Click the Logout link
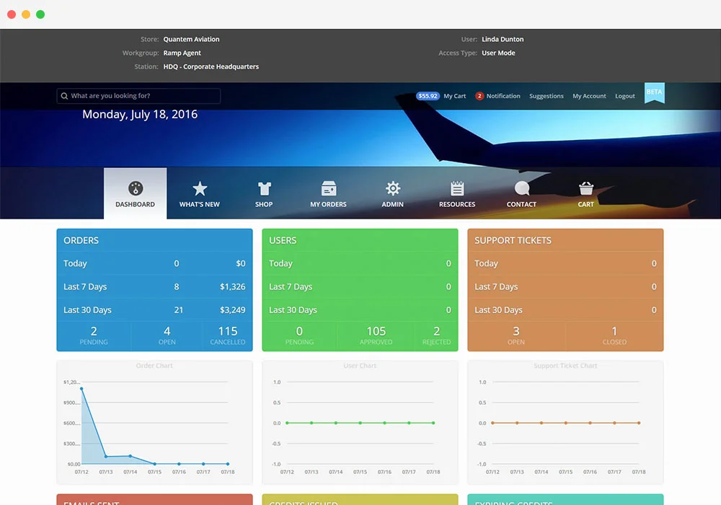Viewport: 721px width, 505px height. (x=624, y=95)
